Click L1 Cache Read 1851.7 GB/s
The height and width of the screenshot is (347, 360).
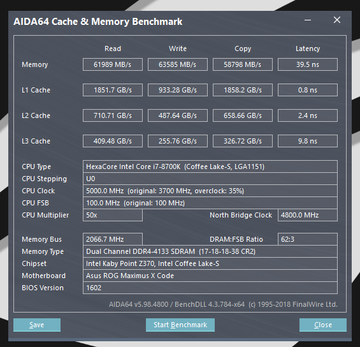pos(113,90)
